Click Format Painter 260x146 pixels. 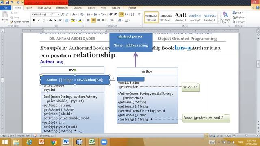[19, 21]
